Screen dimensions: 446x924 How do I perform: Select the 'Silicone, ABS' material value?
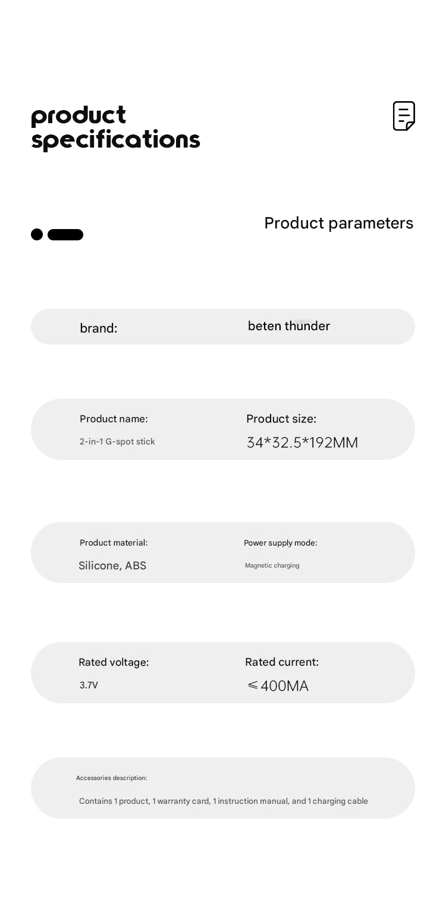tap(112, 566)
